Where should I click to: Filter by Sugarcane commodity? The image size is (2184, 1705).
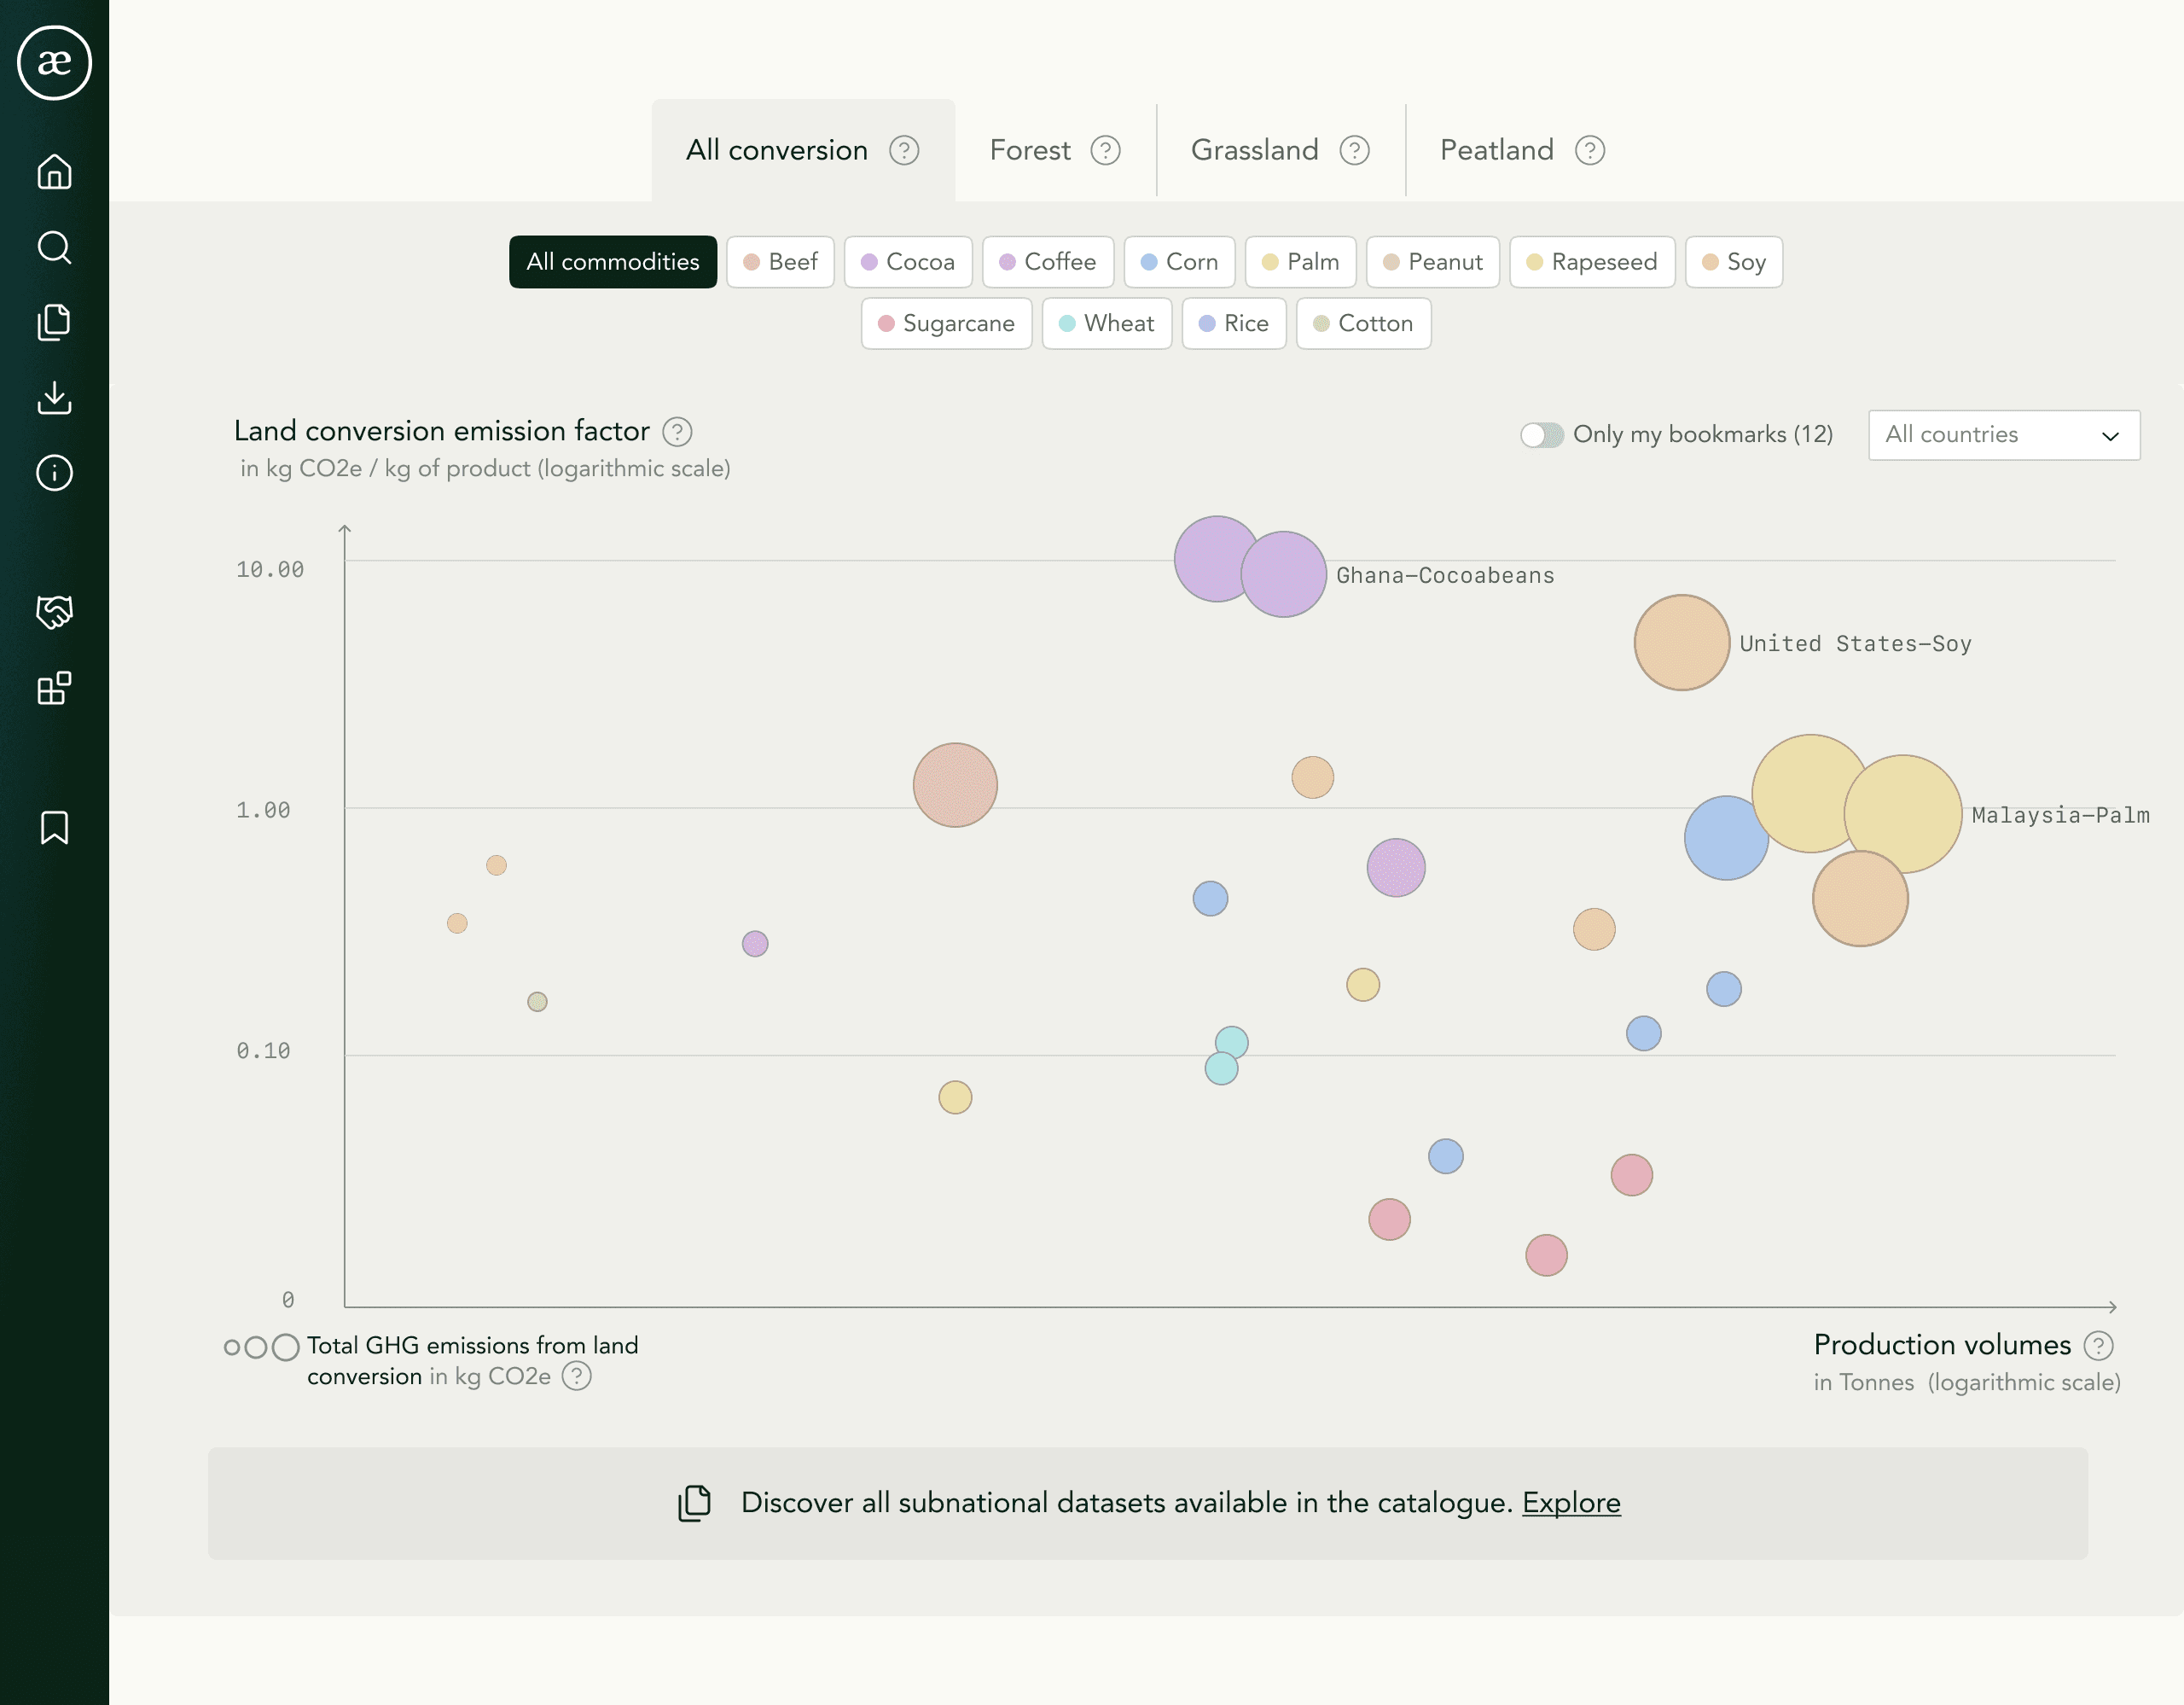[x=946, y=324]
